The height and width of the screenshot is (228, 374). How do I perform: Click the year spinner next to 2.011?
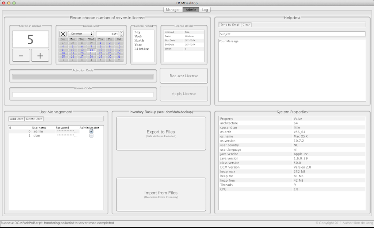(x=122, y=34)
